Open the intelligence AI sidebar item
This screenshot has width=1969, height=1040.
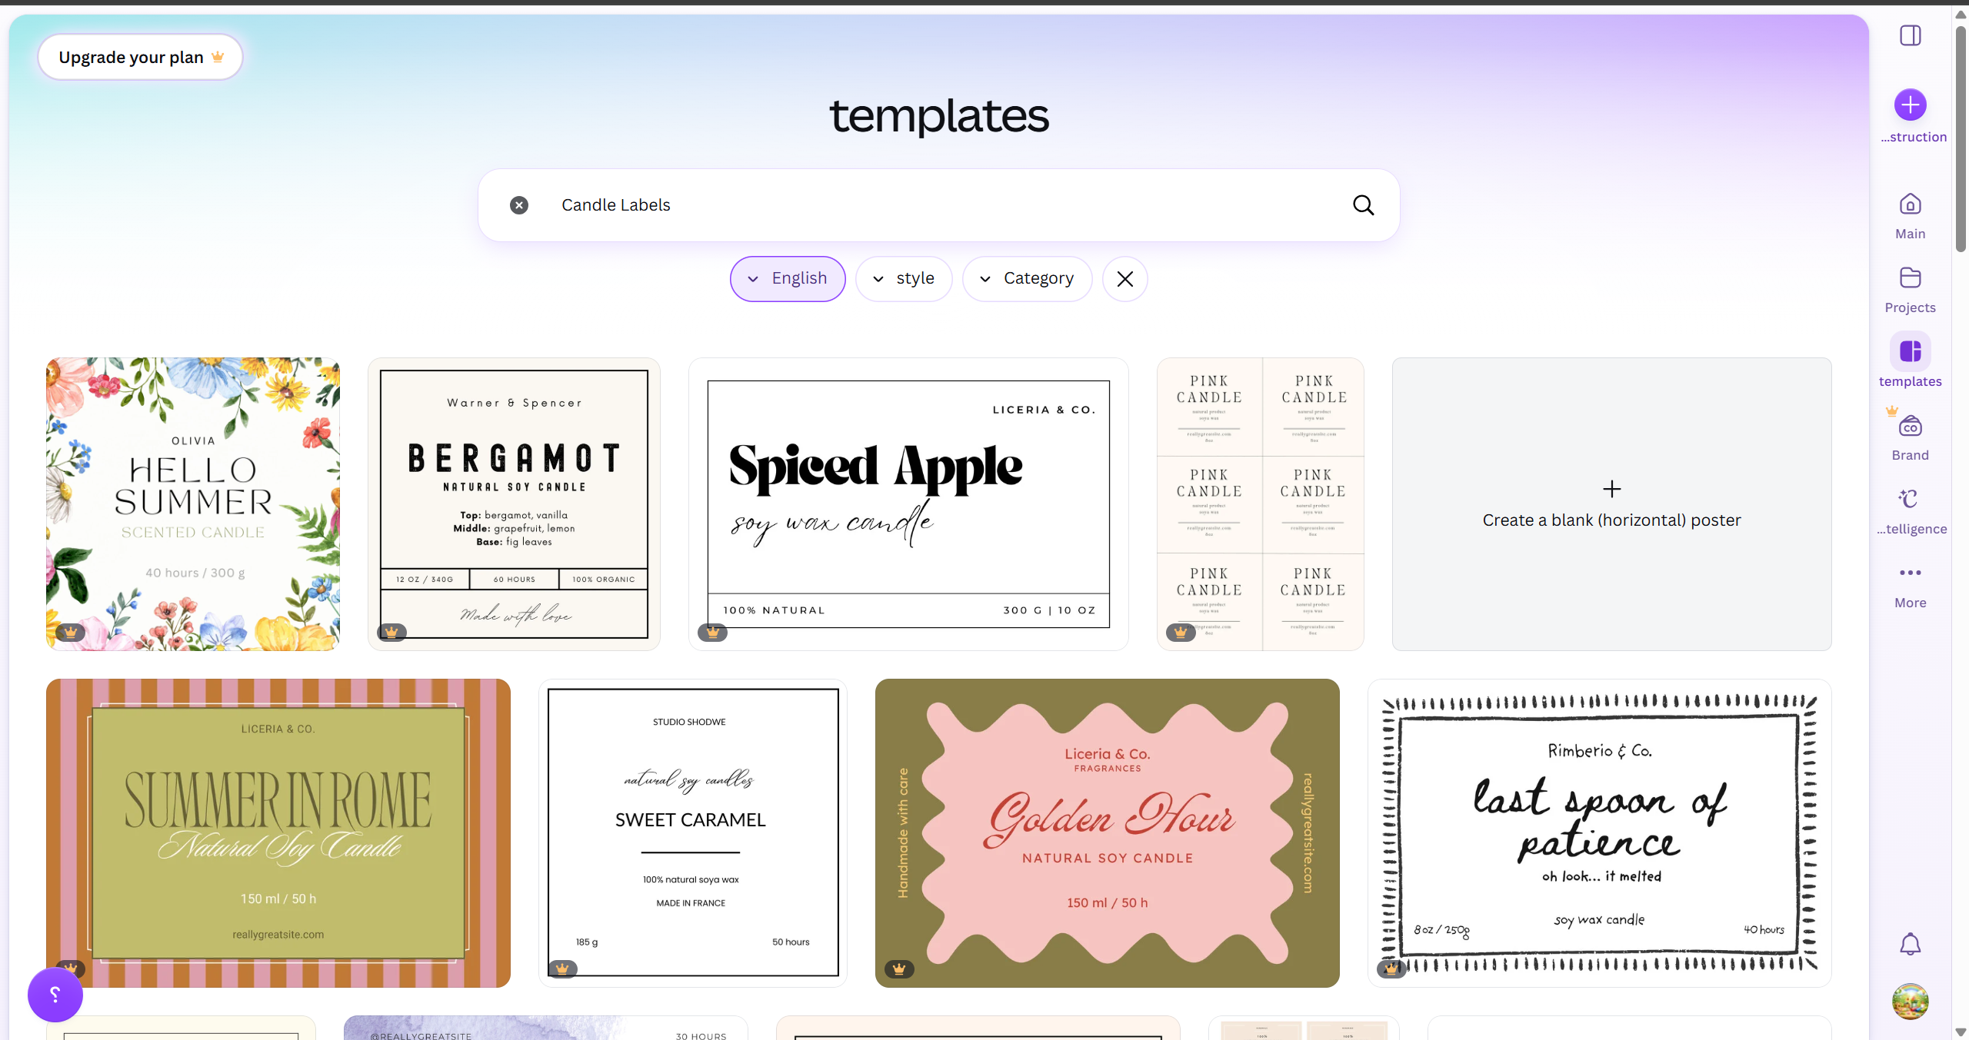(1911, 512)
